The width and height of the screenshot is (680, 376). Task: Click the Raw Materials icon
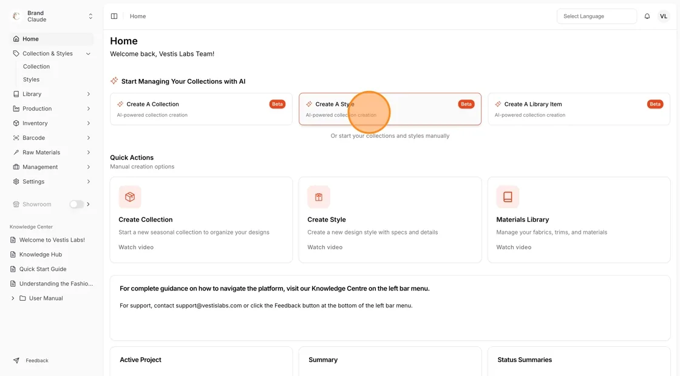[16, 152]
